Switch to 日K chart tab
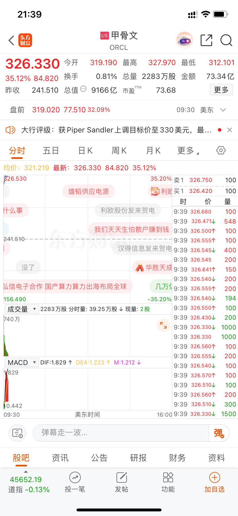This screenshot has height=516, width=238. 85,151
